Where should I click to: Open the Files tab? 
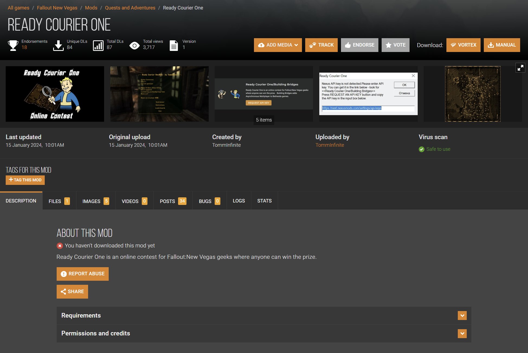[x=59, y=201]
